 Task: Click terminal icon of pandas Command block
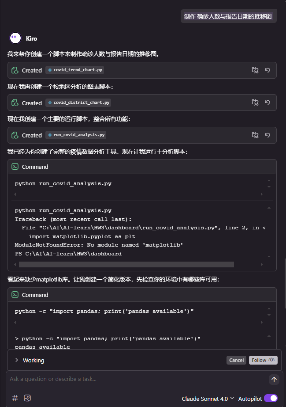point(15,295)
